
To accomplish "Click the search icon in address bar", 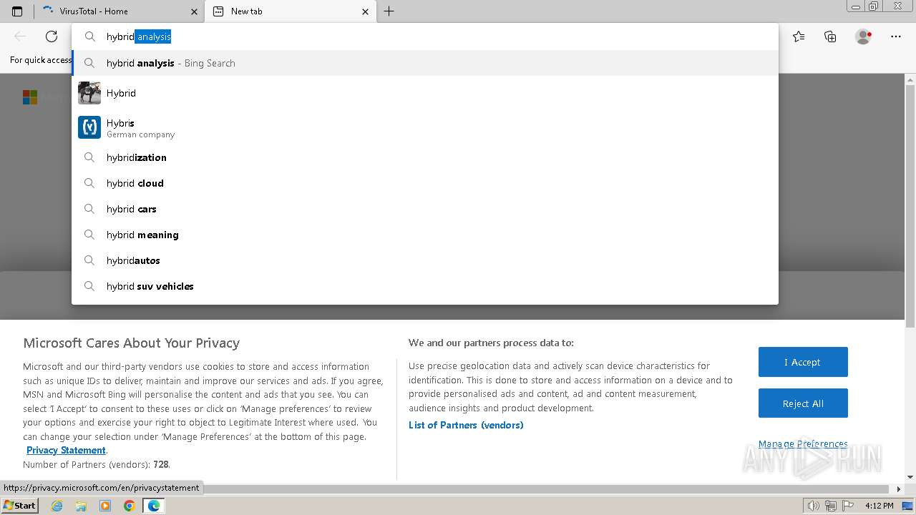I will pyautogui.click(x=90, y=36).
